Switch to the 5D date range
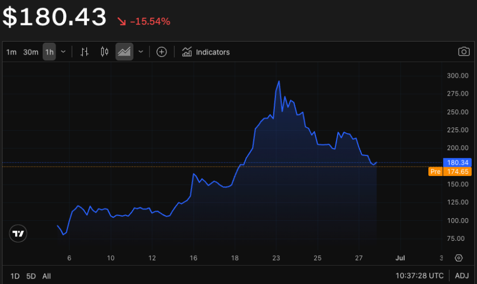The width and height of the screenshot is (477, 284). (x=31, y=276)
